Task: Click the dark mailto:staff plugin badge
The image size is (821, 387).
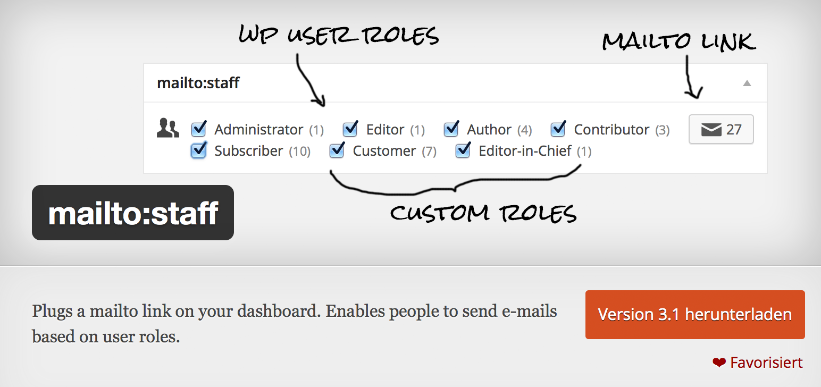Action: [x=133, y=213]
